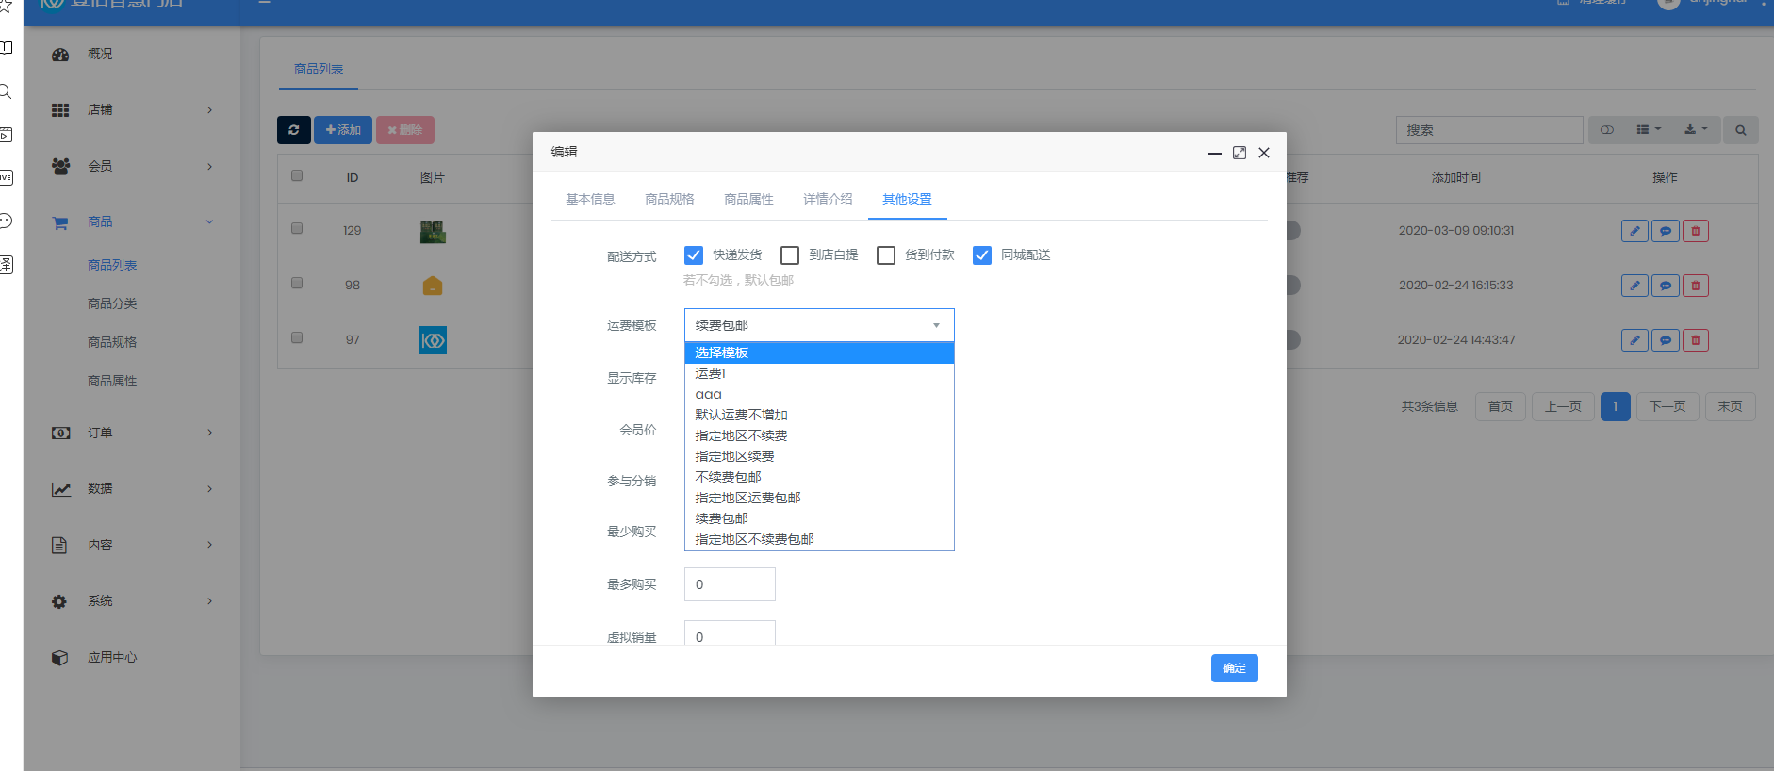Maximize the 编辑 dialog window

coord(1240,153)
